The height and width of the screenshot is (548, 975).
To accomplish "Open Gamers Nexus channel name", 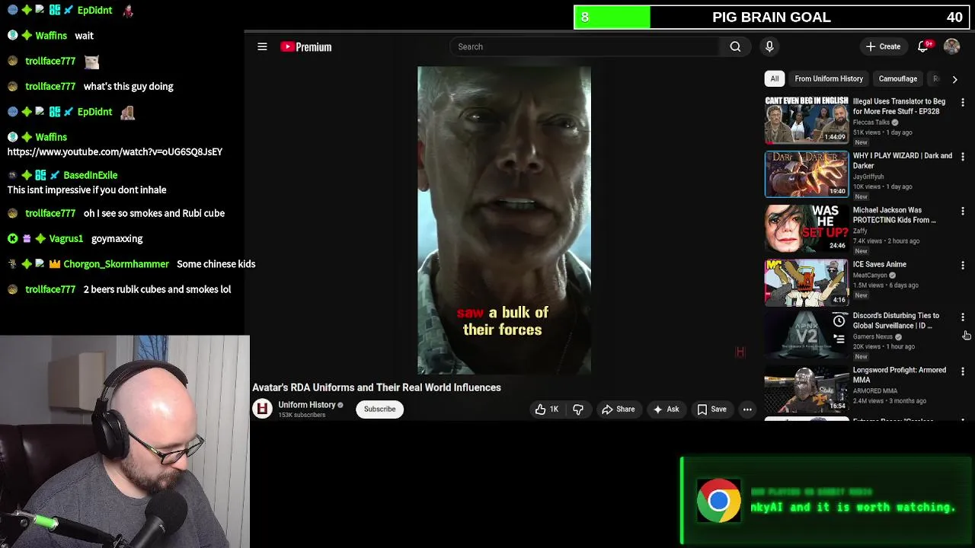I will [873, 336].
